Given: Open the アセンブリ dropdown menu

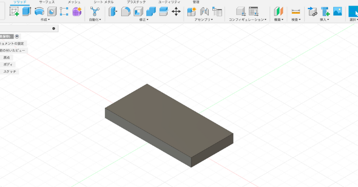Looking at the screenshot, I should 204,20.
